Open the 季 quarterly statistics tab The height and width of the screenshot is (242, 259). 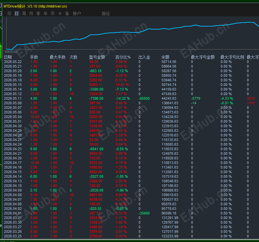coord(38,13)
